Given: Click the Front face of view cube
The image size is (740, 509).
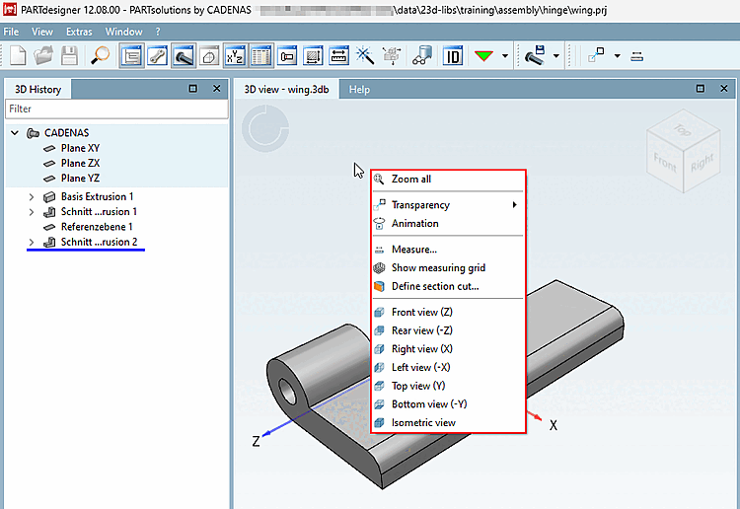Looking at the screenshot, I should [x=665, y=164].
